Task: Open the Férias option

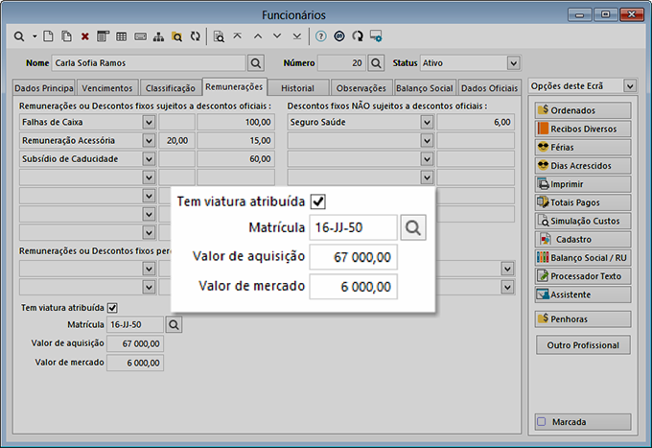Action: point(583,147)
